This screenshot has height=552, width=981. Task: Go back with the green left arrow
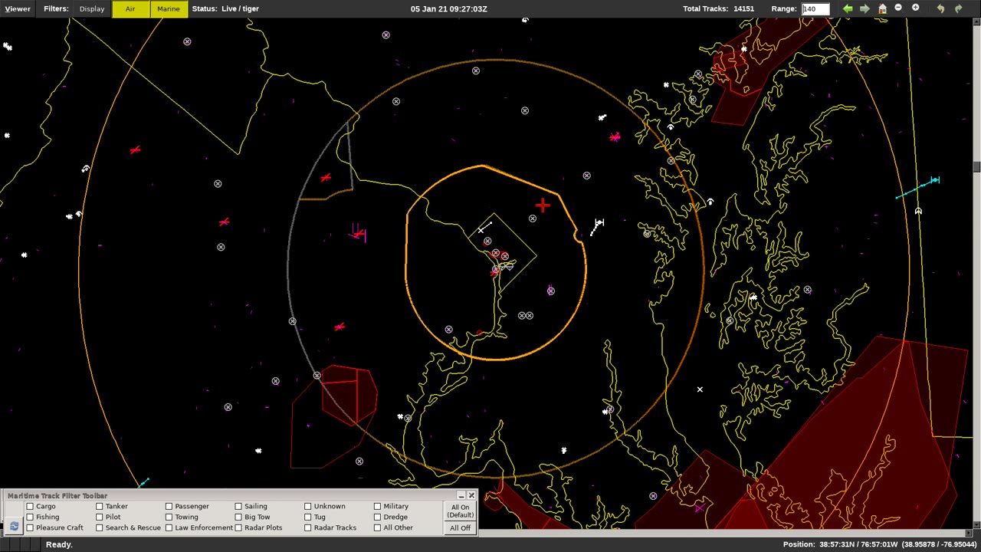click(848, 8)
